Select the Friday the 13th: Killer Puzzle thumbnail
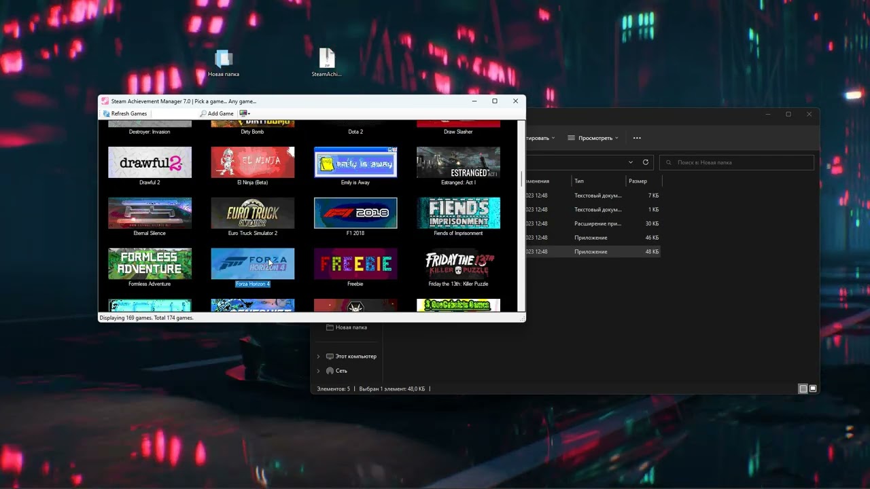The width and height of the screenshot is (870, 489). [458, 264]
